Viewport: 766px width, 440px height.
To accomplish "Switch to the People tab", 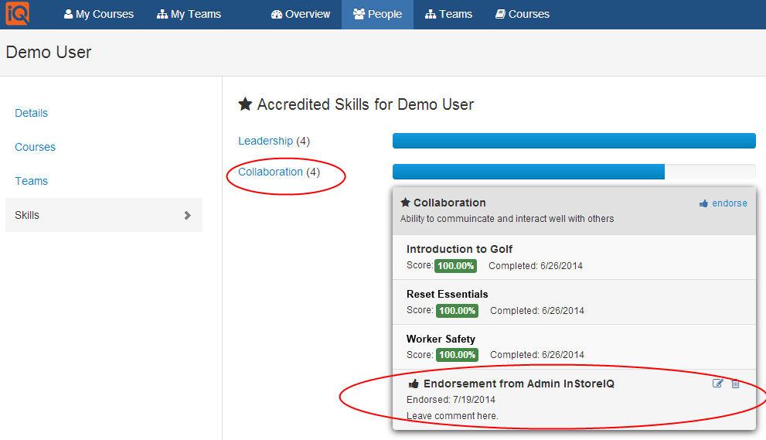I will (x=377, y=14).
